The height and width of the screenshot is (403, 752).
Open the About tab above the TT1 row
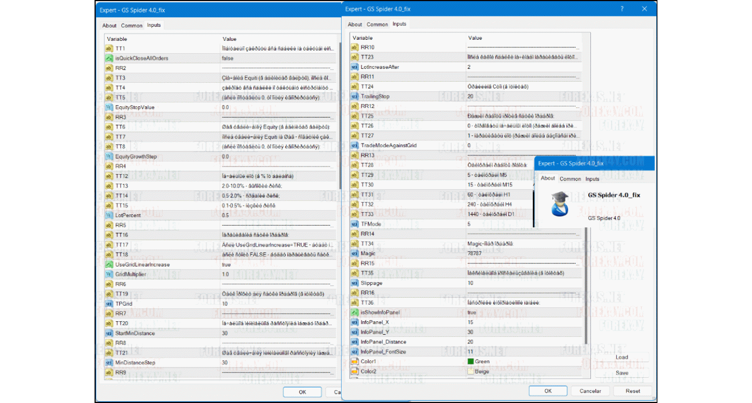(x=110, y=25)
